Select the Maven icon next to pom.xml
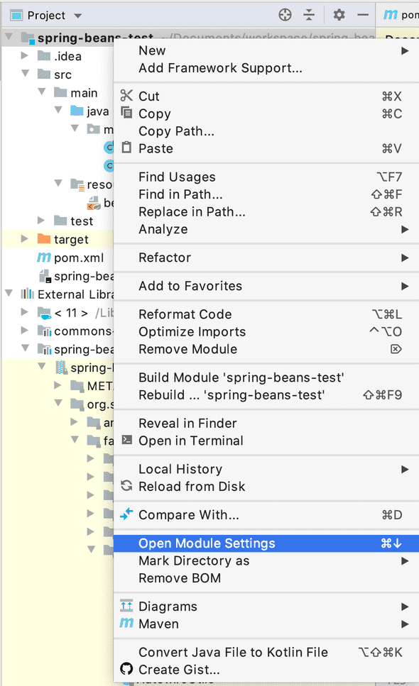The image size is (419, 686). point(44,258)
